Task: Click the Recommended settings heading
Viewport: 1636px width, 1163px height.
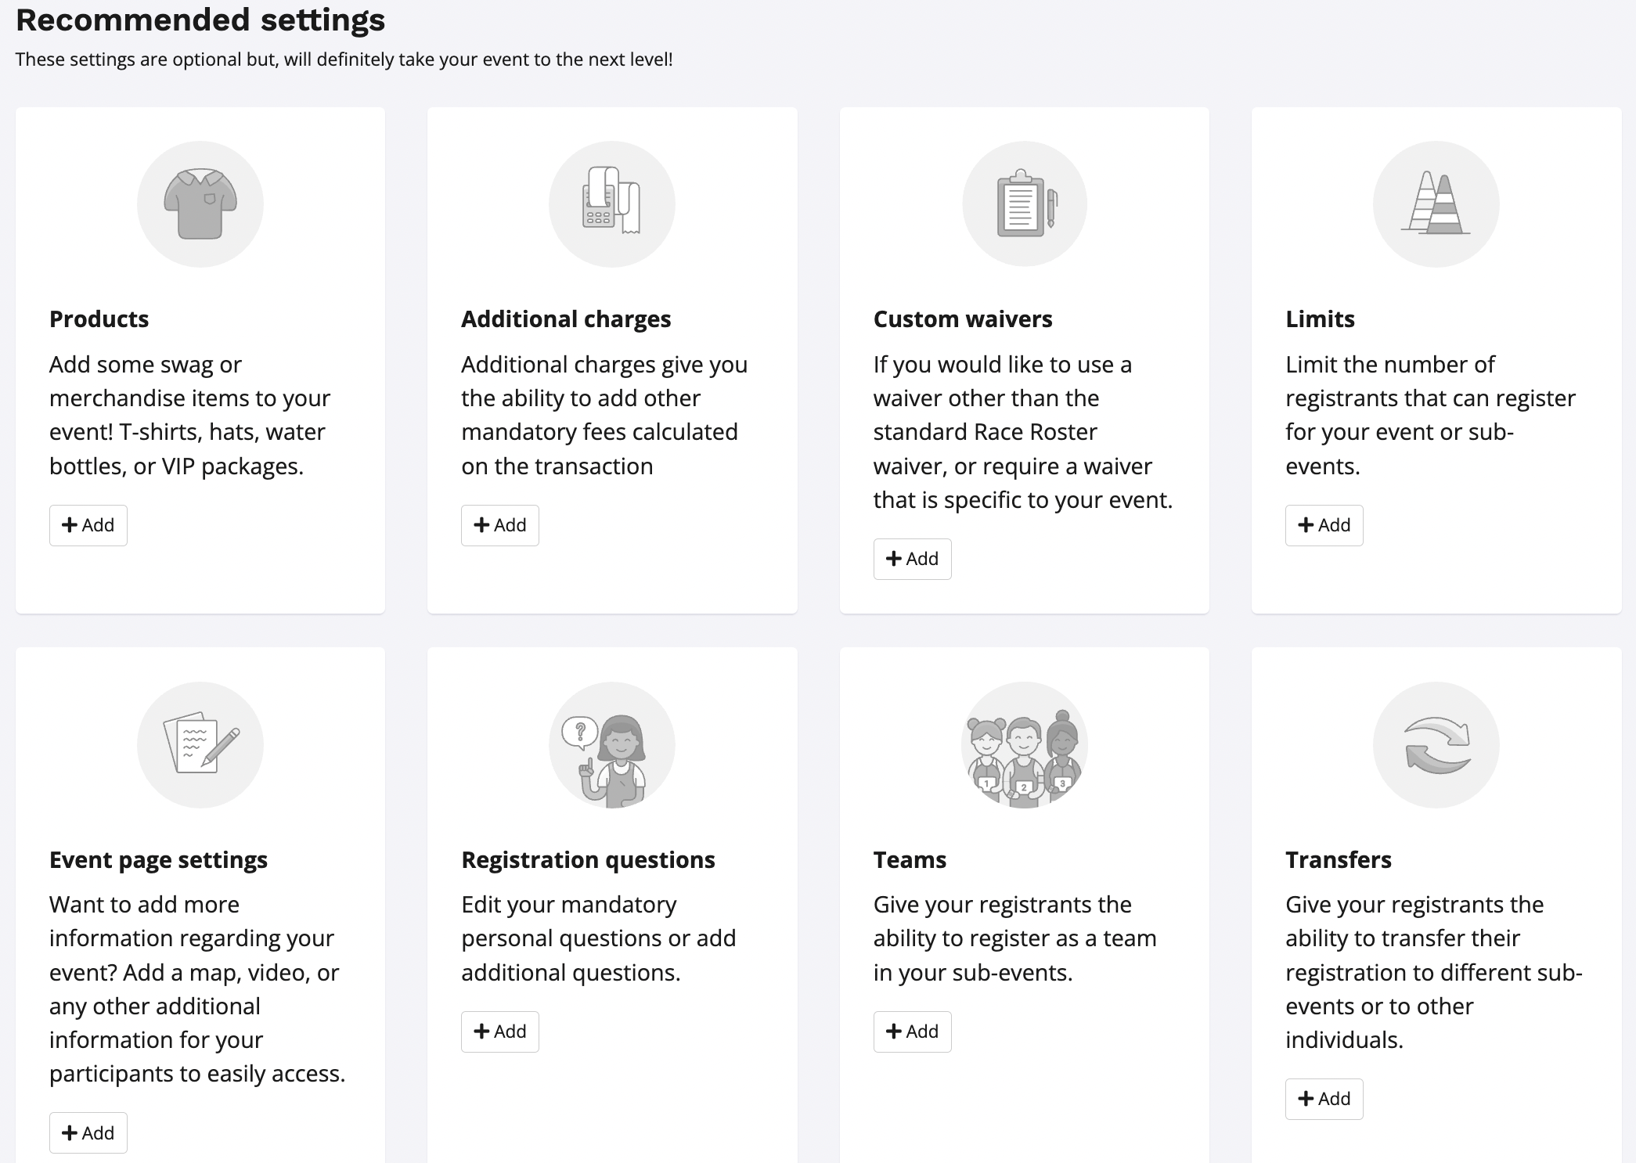Action: [200, 20]
